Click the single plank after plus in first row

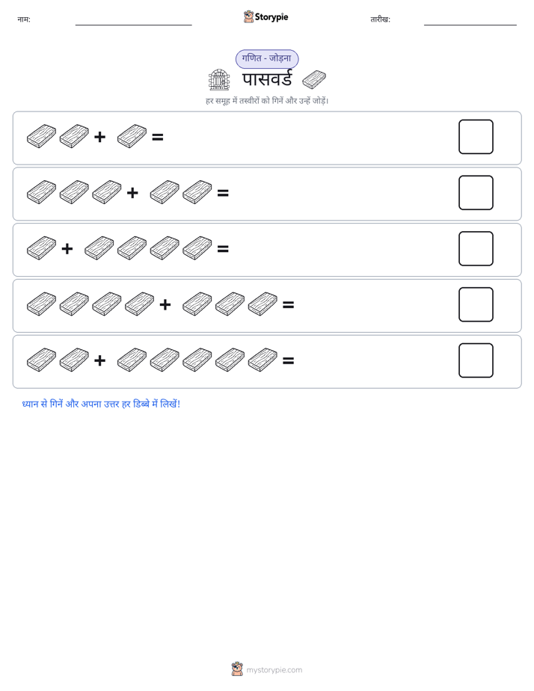[x=132, y=136]
